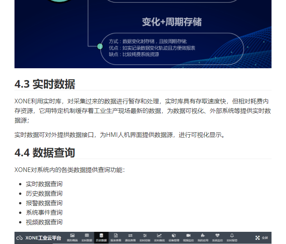Click the 变化+周期存储 diagram title
286x244 pixels.
click(x=172, y=22)
